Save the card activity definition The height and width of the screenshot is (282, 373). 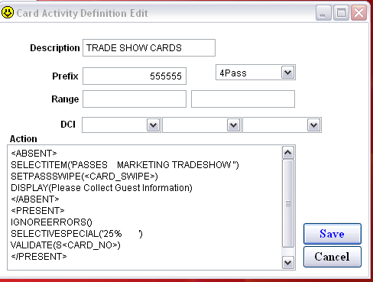point(332,234)
